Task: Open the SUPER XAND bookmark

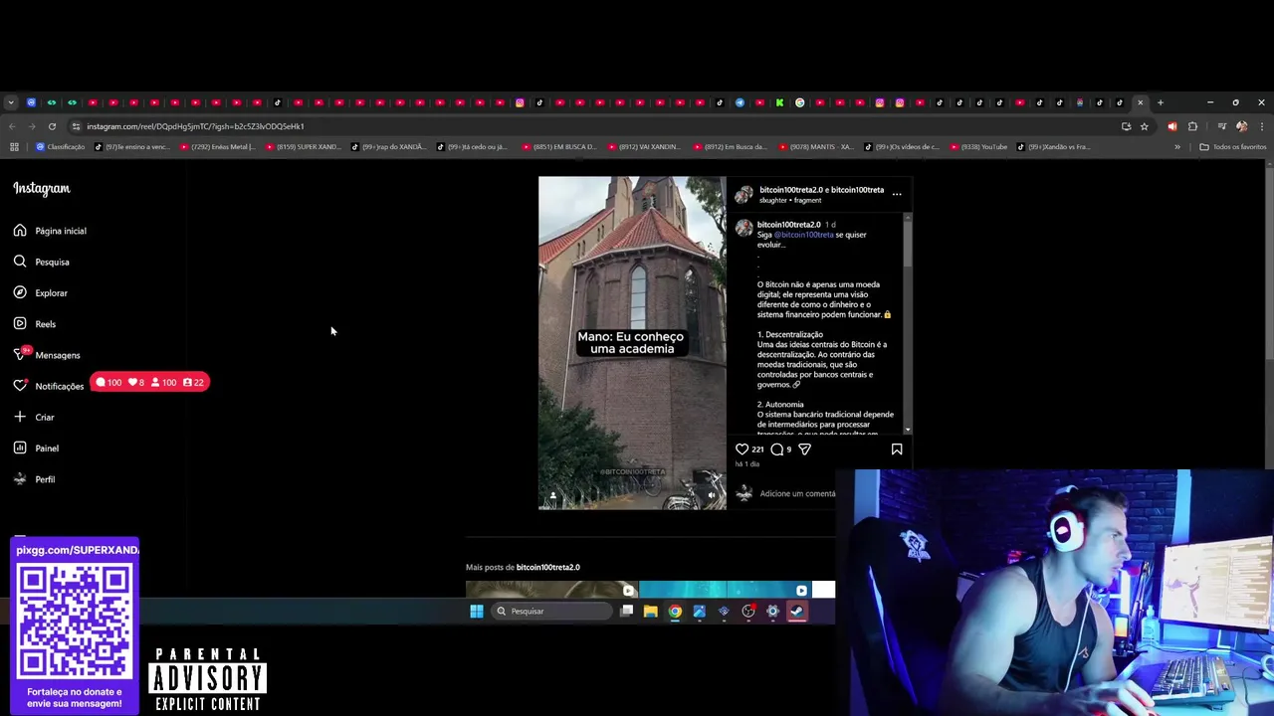Action: pyautogui.click(x=302, y=147)
